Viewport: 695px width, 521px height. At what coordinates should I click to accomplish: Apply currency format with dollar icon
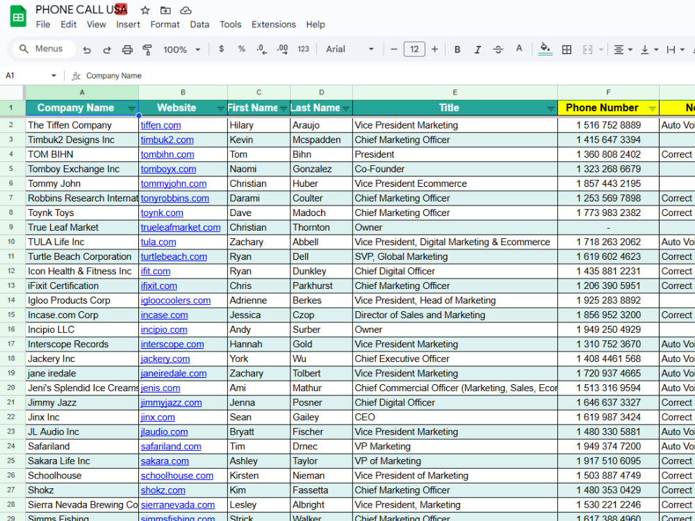point(221,49)
